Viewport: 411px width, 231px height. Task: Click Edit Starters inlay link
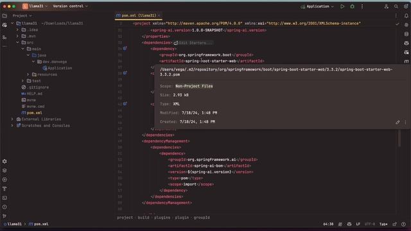coord(193,43)
